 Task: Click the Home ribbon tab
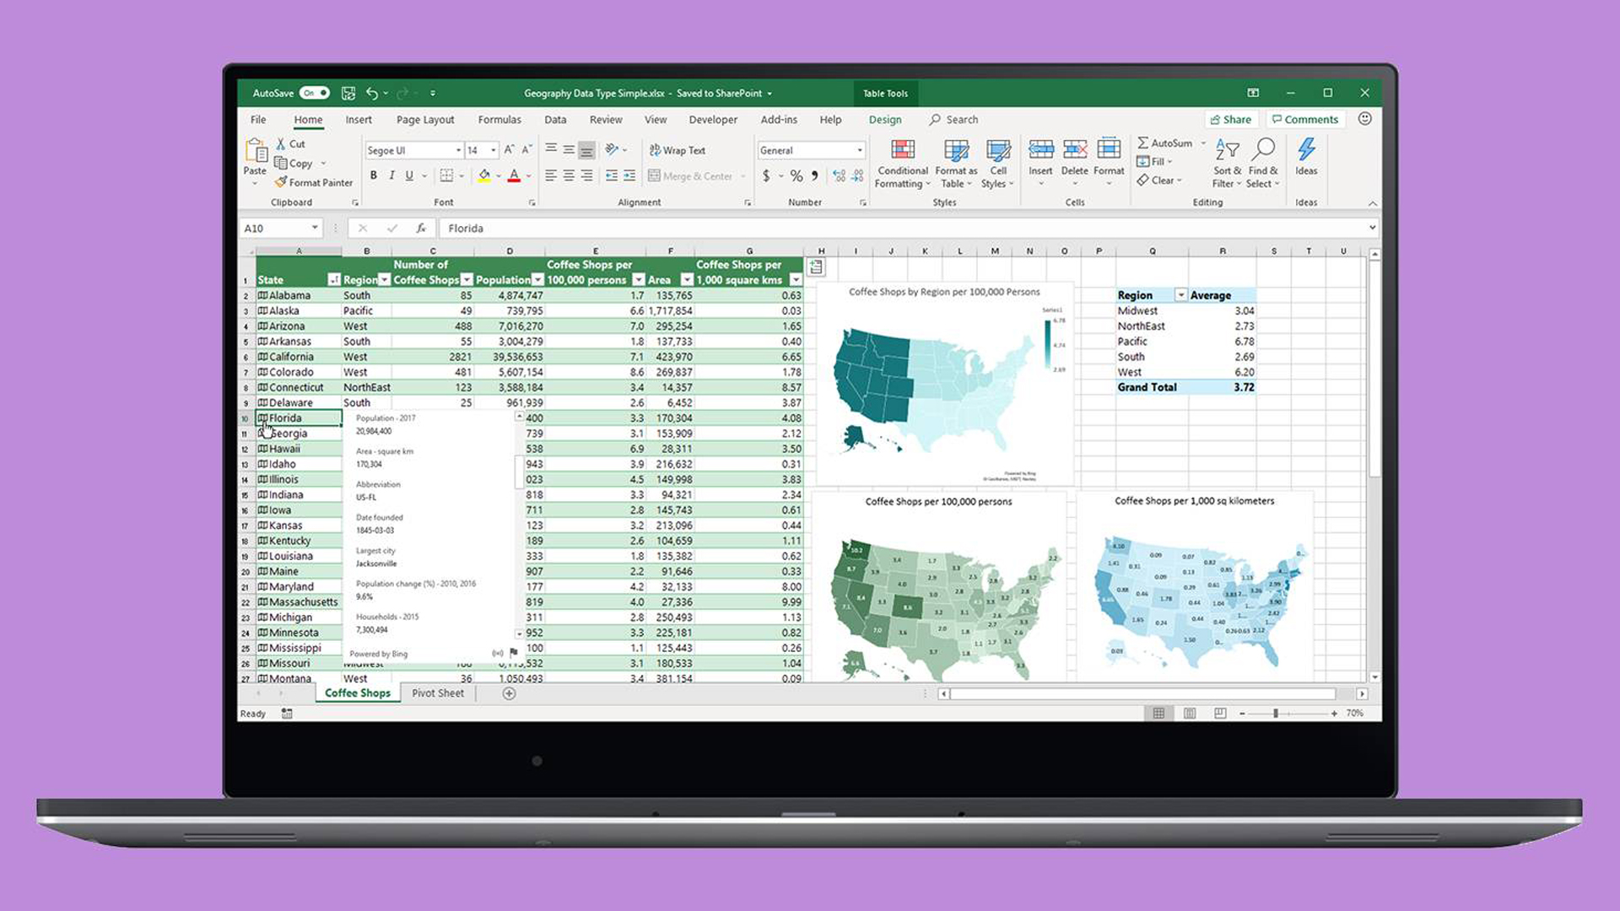point(308,119)
